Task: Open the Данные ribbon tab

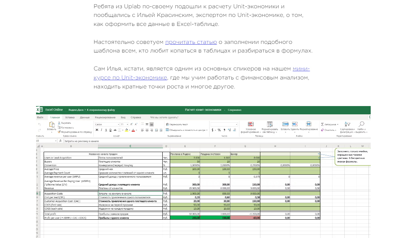Action: click(x=85, y=117)
